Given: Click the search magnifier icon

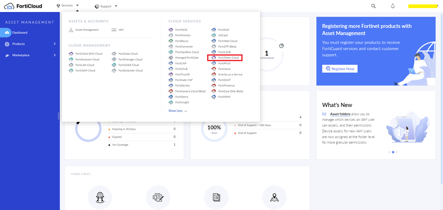Looking at the screenshot, I should coord(373,6).
